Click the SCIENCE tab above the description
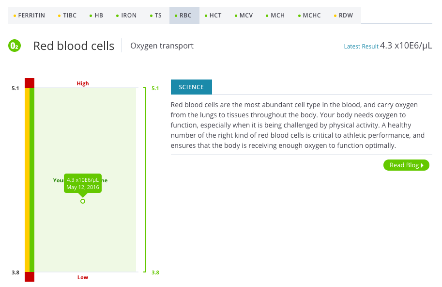442x287 pixels. 191,87
